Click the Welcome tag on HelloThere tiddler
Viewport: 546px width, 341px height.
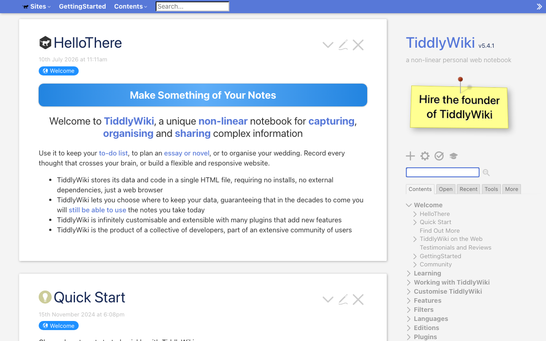[x=59, y=71]
